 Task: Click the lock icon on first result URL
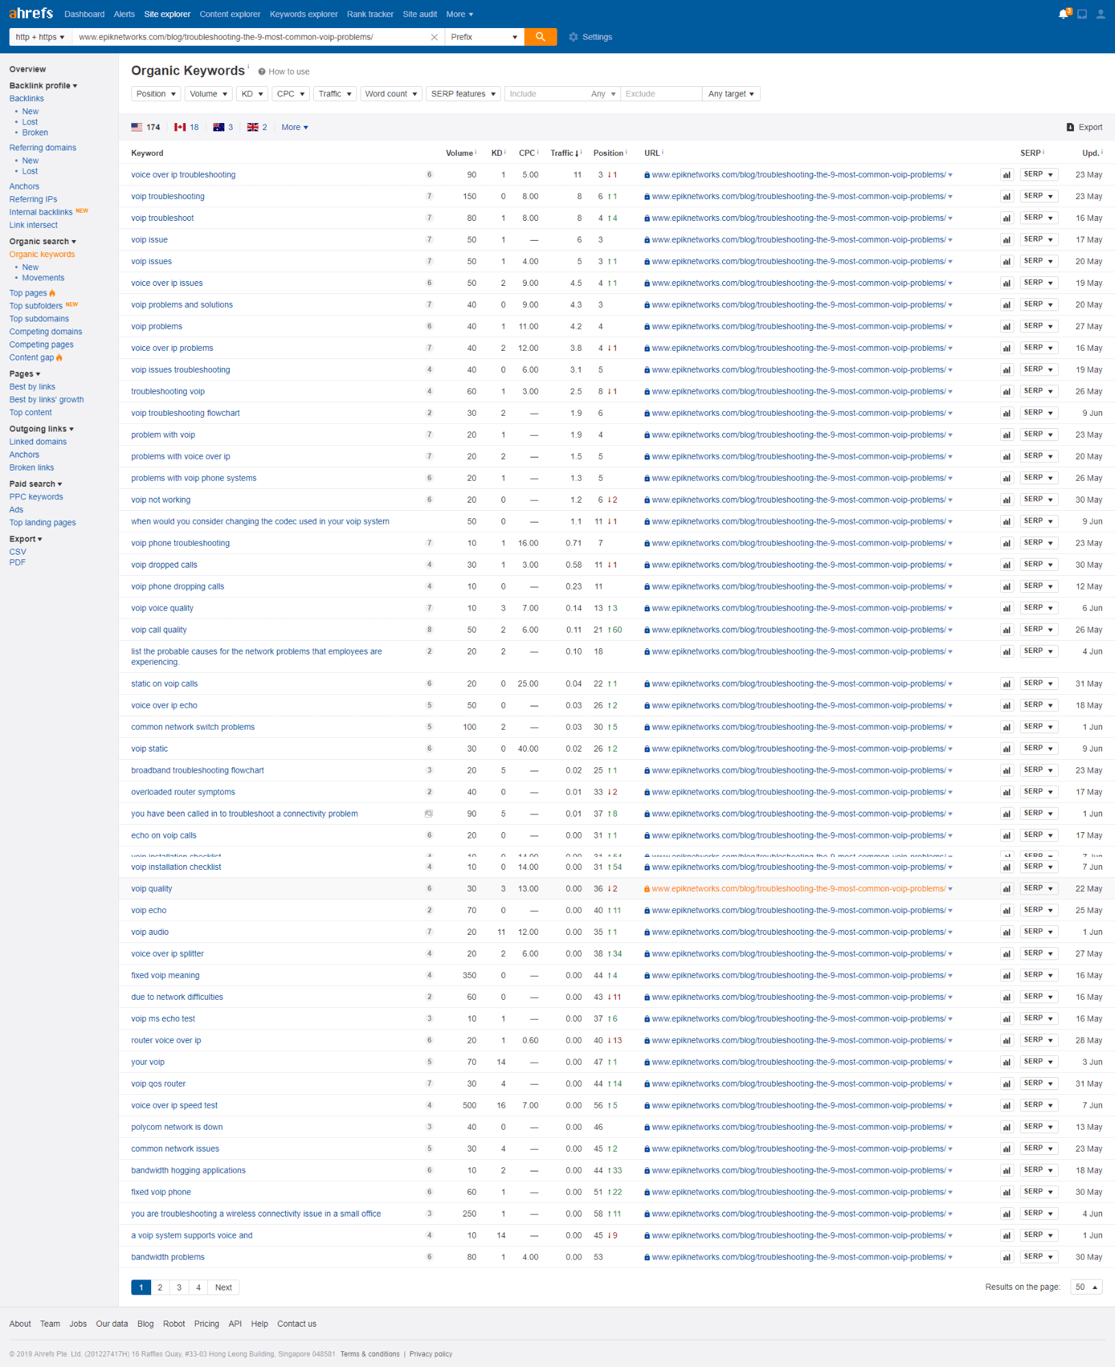coord(646,174)
